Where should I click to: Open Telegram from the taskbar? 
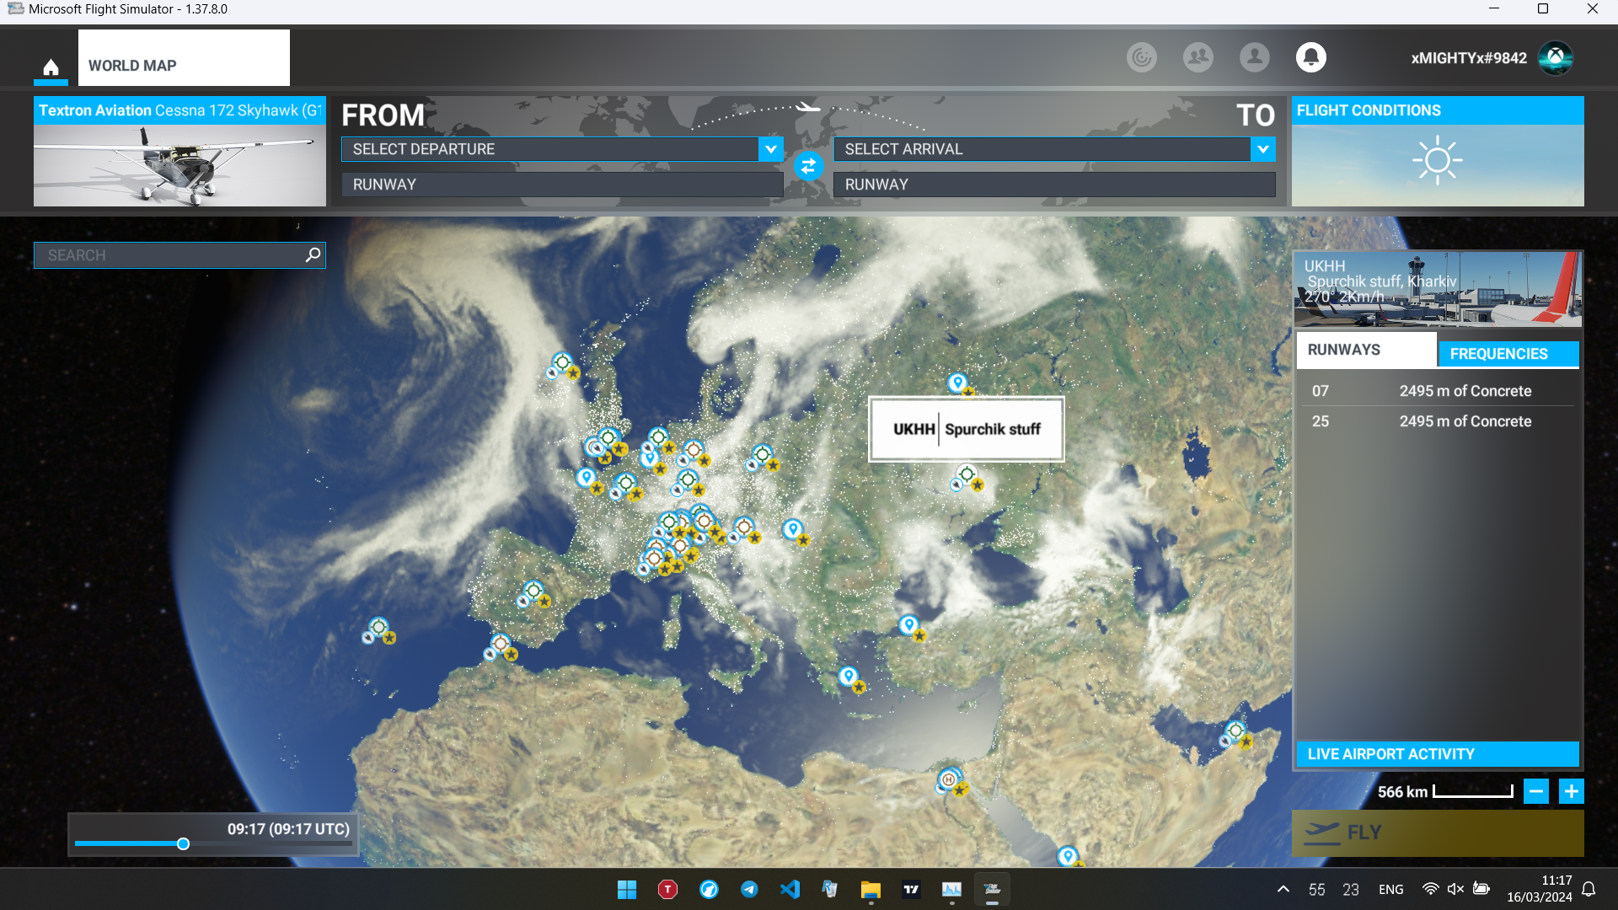(x=748, y=890)
